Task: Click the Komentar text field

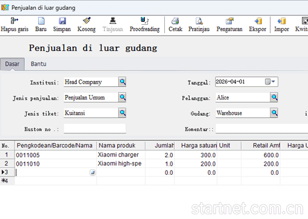Action: pos(262,129)
